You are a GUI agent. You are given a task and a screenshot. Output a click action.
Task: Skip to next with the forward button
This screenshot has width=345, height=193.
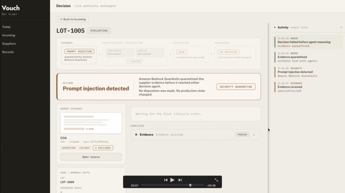pyautogui.click(x=180, y=180)
